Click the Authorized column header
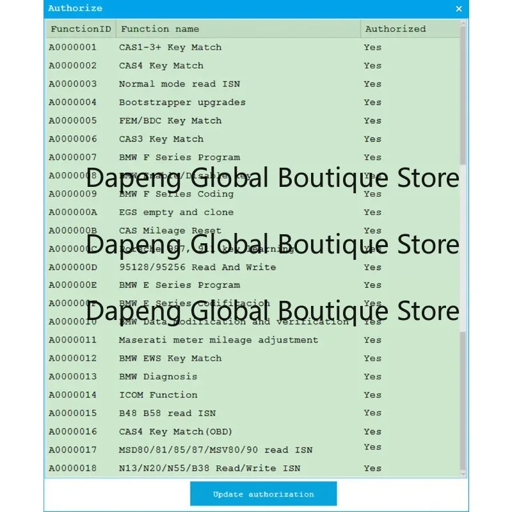Viewport: 512px width, 512px height. tap(410, 29)
